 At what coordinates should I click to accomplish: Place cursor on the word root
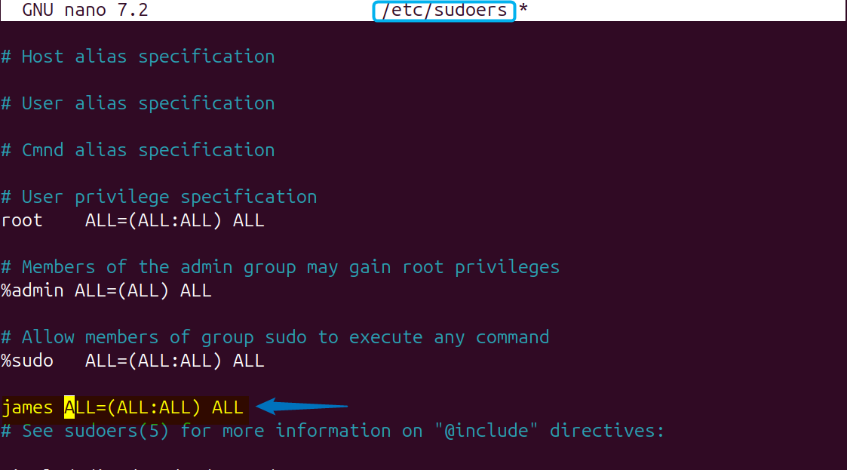point(22,221)
